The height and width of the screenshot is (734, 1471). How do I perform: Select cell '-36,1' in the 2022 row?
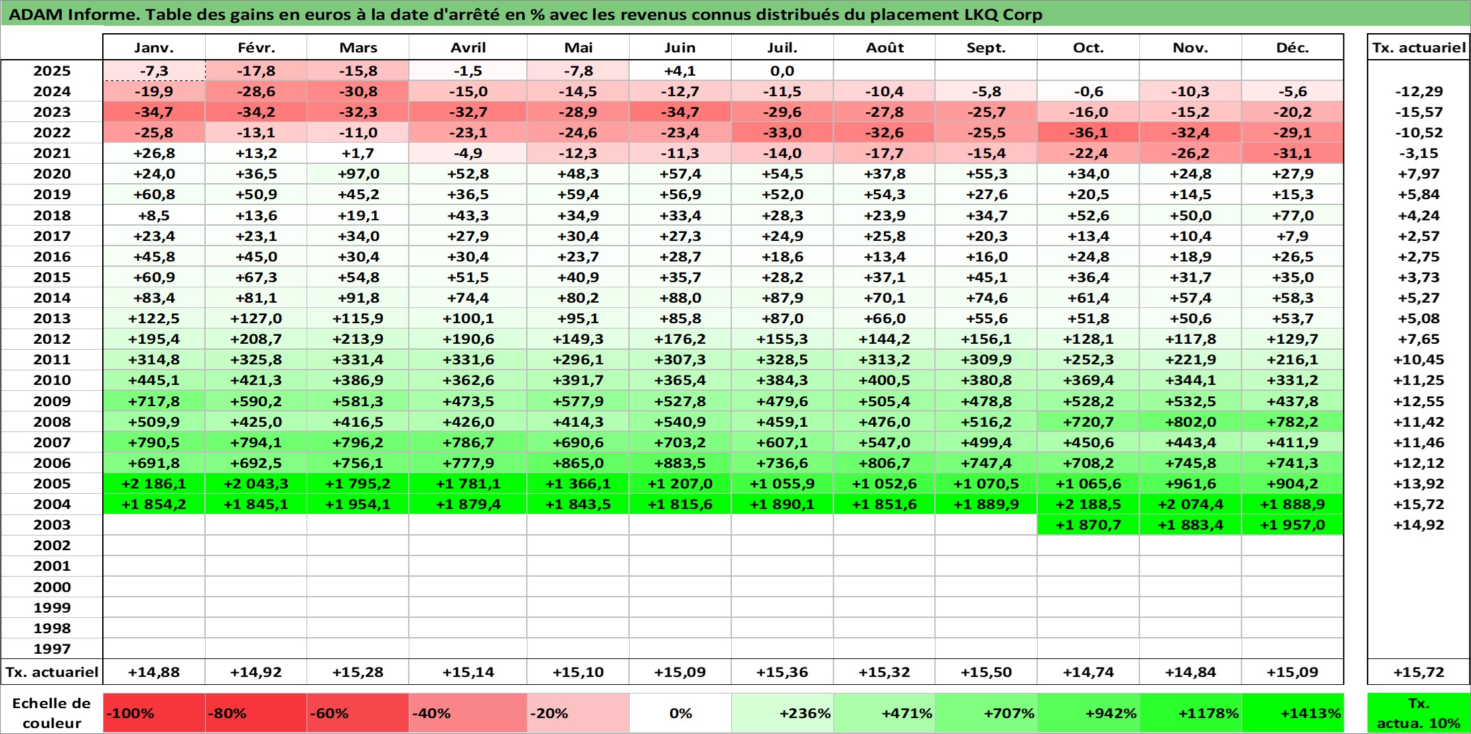[x=1088, y=133]
